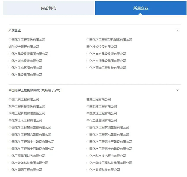Click 中国天辰工程有限公司

[24, 100]
